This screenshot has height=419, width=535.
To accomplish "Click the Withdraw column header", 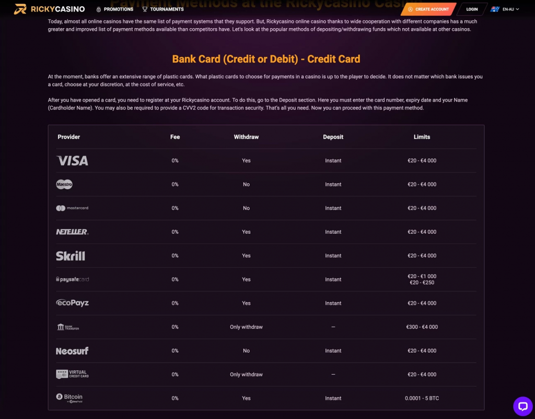I will pos(247,137).
